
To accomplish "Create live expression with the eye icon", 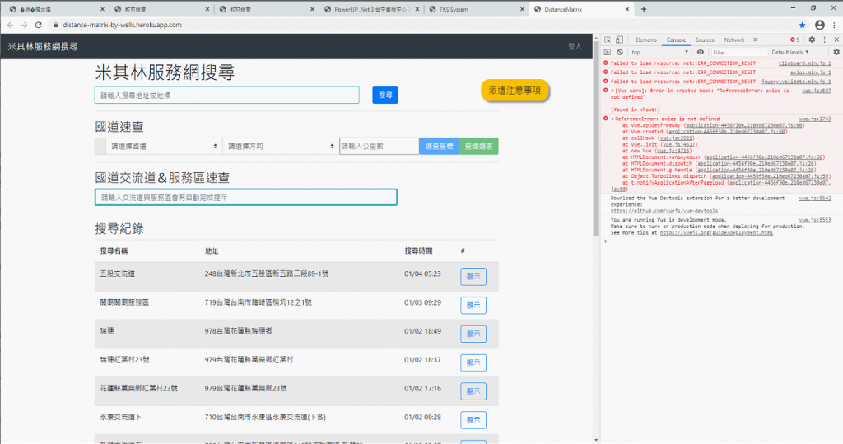I will pyautogui.click(x=700, y=52).
